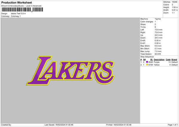Screen dimensions: 179x127
Task: Click the 'Production Worksheet' title
Action: pyautogui.click(x=16, y=2)
